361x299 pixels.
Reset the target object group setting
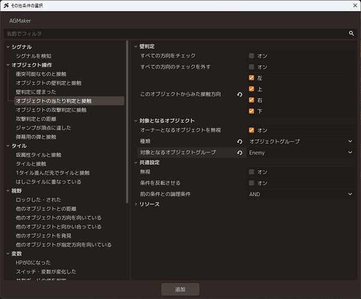pos(240,152)
